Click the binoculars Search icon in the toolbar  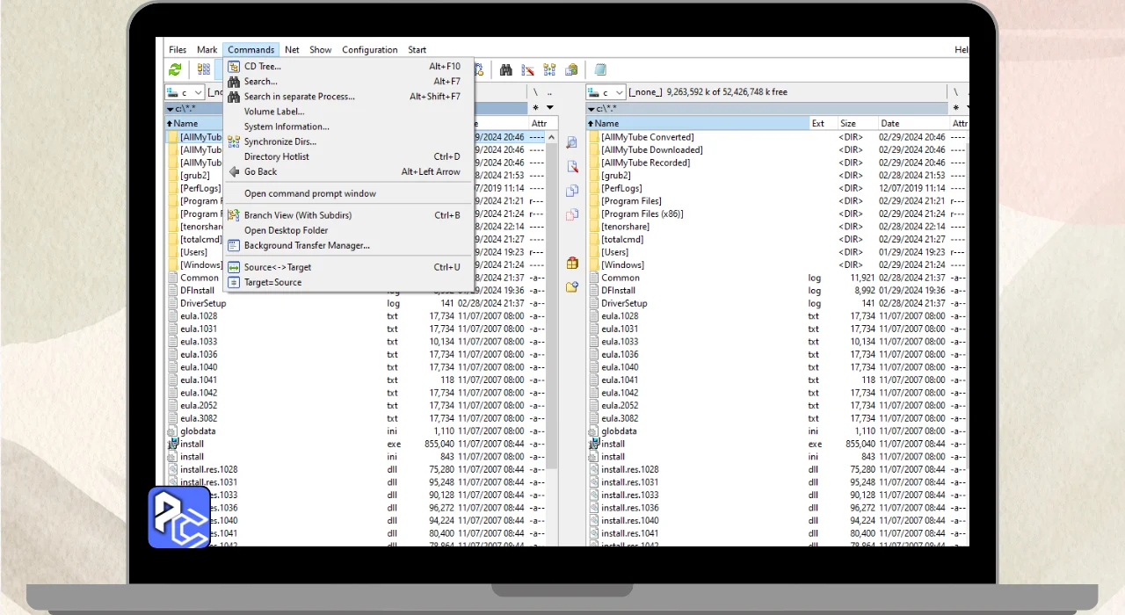(506, 70)
